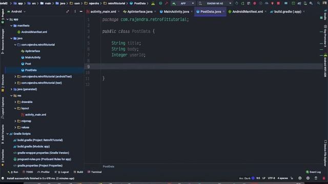The image size is (328, 184).
Task: Open the Profiler tool window
Action: pyautogui.click(x=43, y=172)
